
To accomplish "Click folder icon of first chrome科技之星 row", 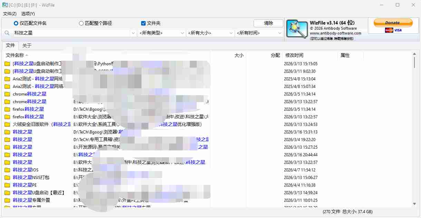I will pyautogui.click(x=7, y=94).
